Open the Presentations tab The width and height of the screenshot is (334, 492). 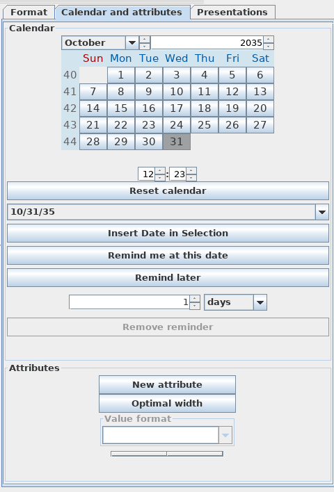[232, 13]
